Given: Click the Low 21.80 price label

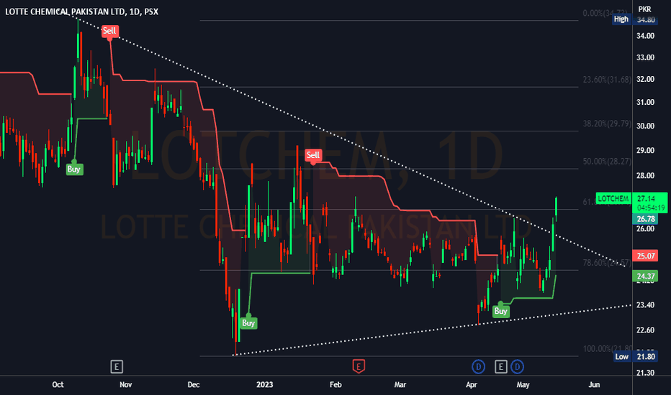Looking at the screenshot, I should tap(634, 356).
